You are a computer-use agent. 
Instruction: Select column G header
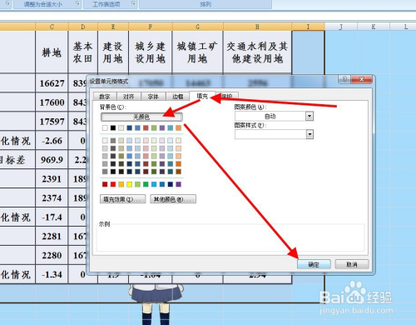pyautogui.click(x=197, y=27)
